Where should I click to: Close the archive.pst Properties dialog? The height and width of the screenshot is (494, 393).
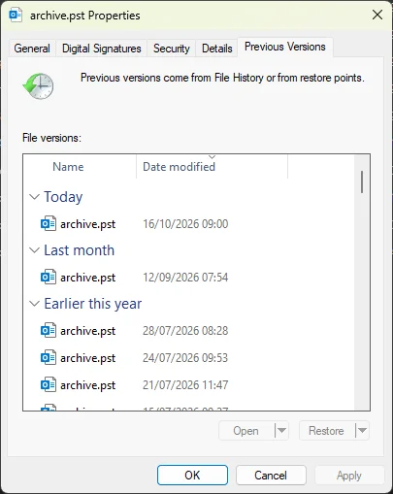(x=377, y=15)
